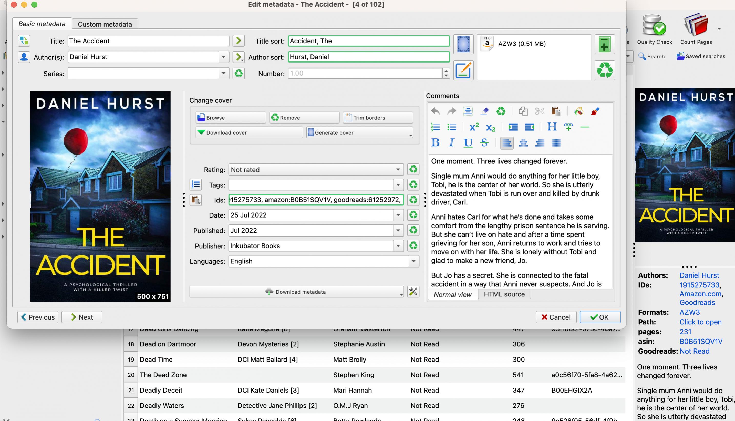This screenshot has width=735, height=421.
Task: Expand the Rating dropdown
Action: [398, 169]
